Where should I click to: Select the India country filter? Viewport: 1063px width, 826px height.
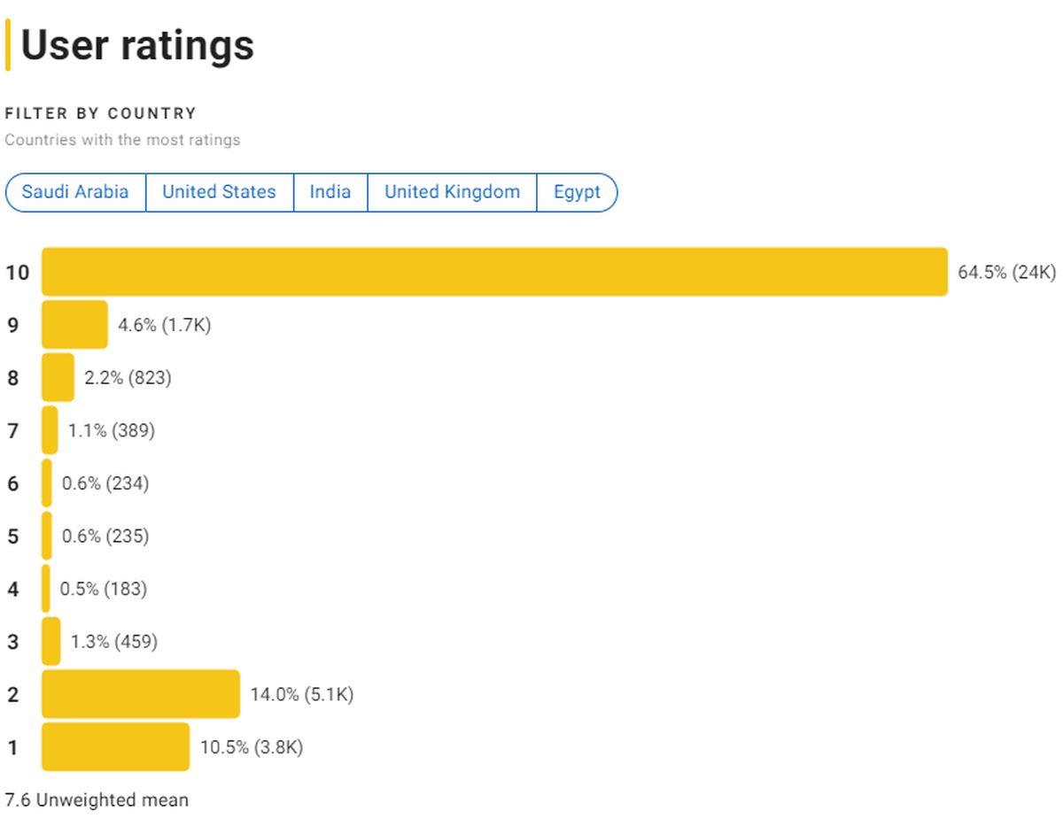[x=330, y=192]
